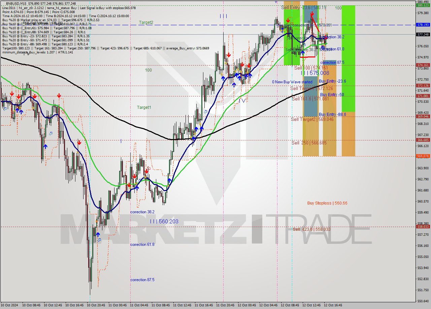Select the 'Target2' label on the chart
The image size is (431, 309).
pos(146,23)
